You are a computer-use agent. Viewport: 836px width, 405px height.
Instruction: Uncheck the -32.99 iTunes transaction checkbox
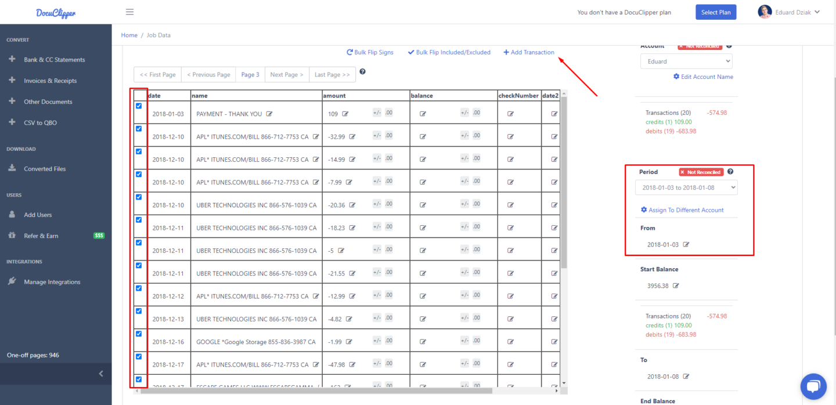pos(139,128)
